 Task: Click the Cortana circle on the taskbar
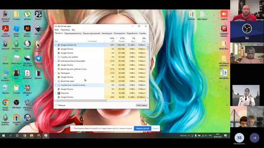tap(17, 136)
